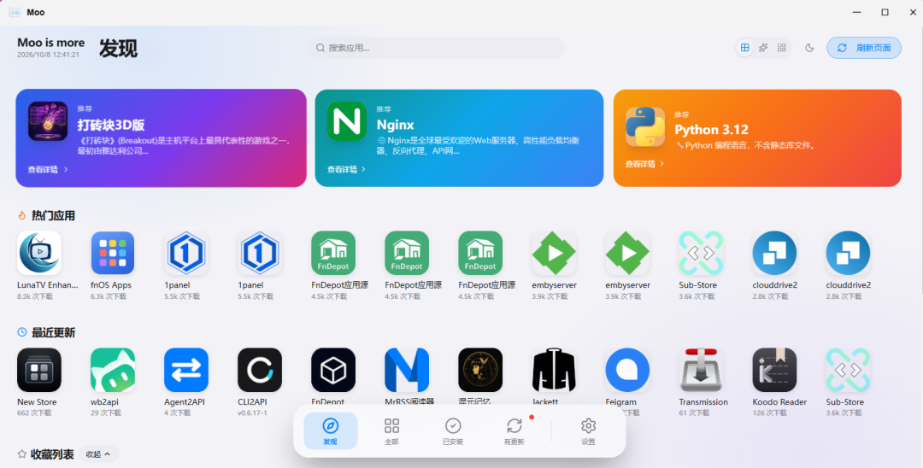Open the New Store app icon
The width and height of the screenshot is (923, 468).
(38, 370)
